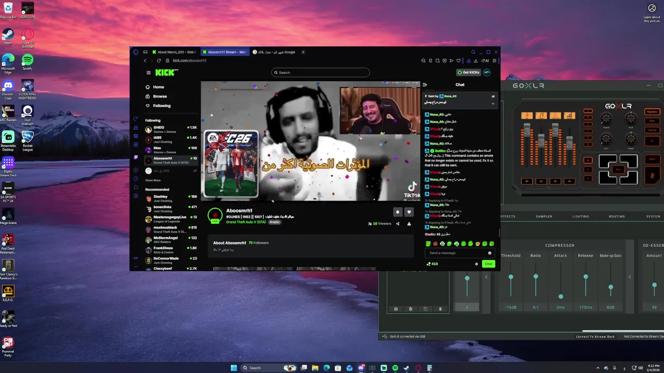
Task: Switch to Google JUL tab
Action: tap(274, 52)
